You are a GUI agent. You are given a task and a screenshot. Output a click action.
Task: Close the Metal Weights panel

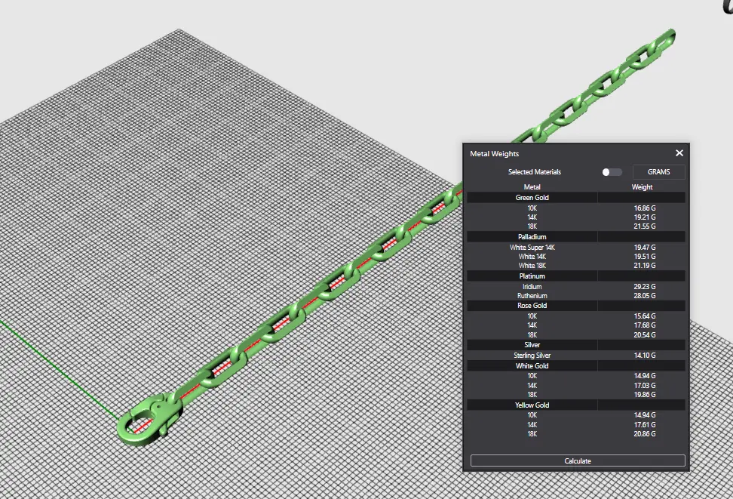[x=679, y=153]
